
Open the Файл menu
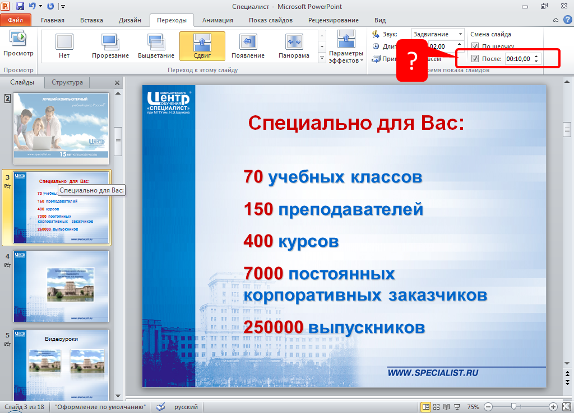[16, 20]
